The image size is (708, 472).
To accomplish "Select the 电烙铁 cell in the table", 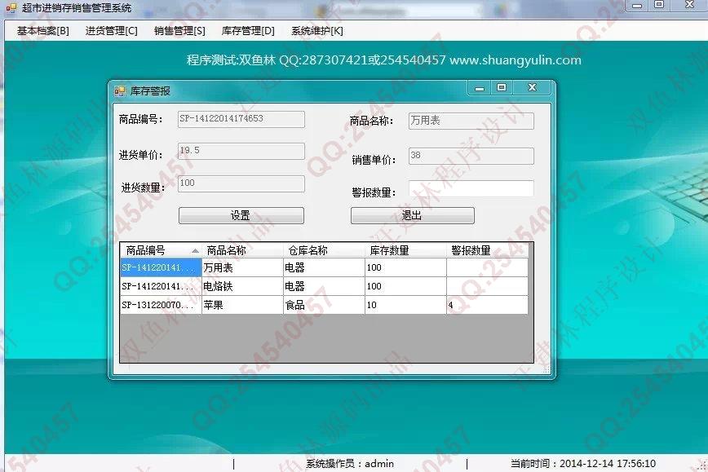I will (242, 286).
